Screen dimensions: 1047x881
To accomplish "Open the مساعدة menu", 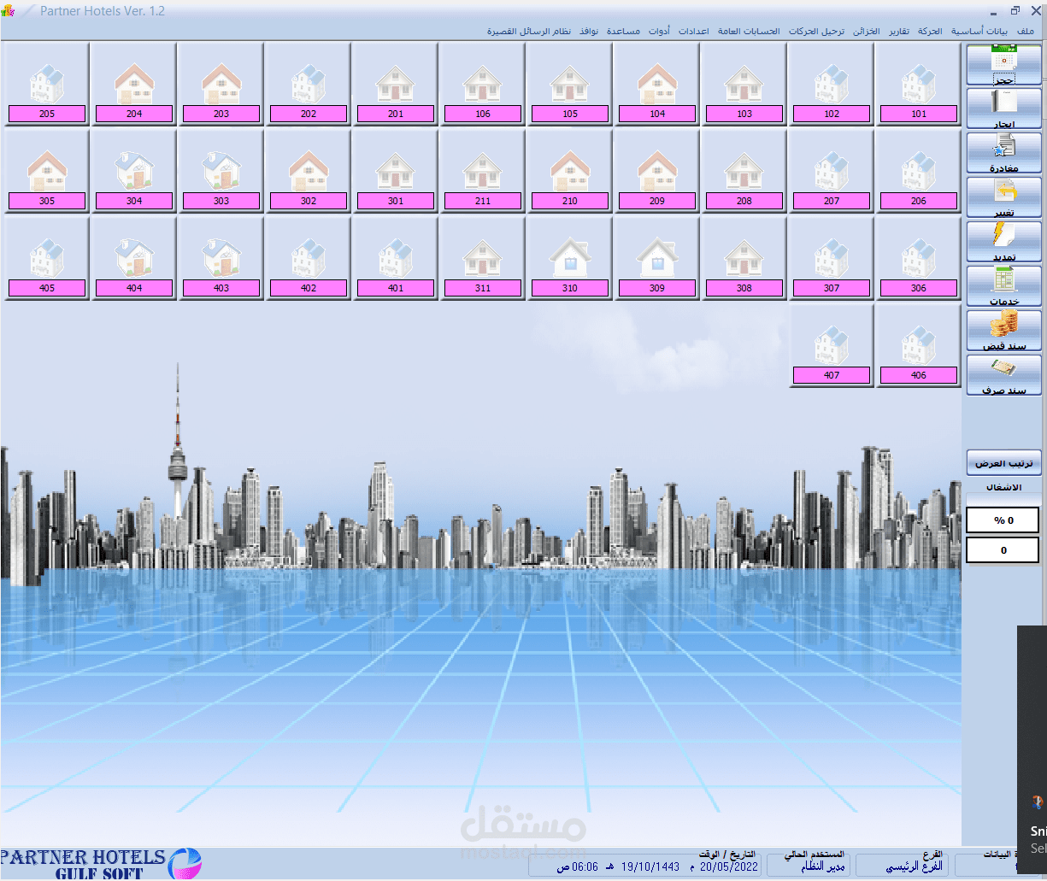I will click(624, 32).
